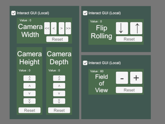Reset the Camera Width value

[x=57, y=39]
